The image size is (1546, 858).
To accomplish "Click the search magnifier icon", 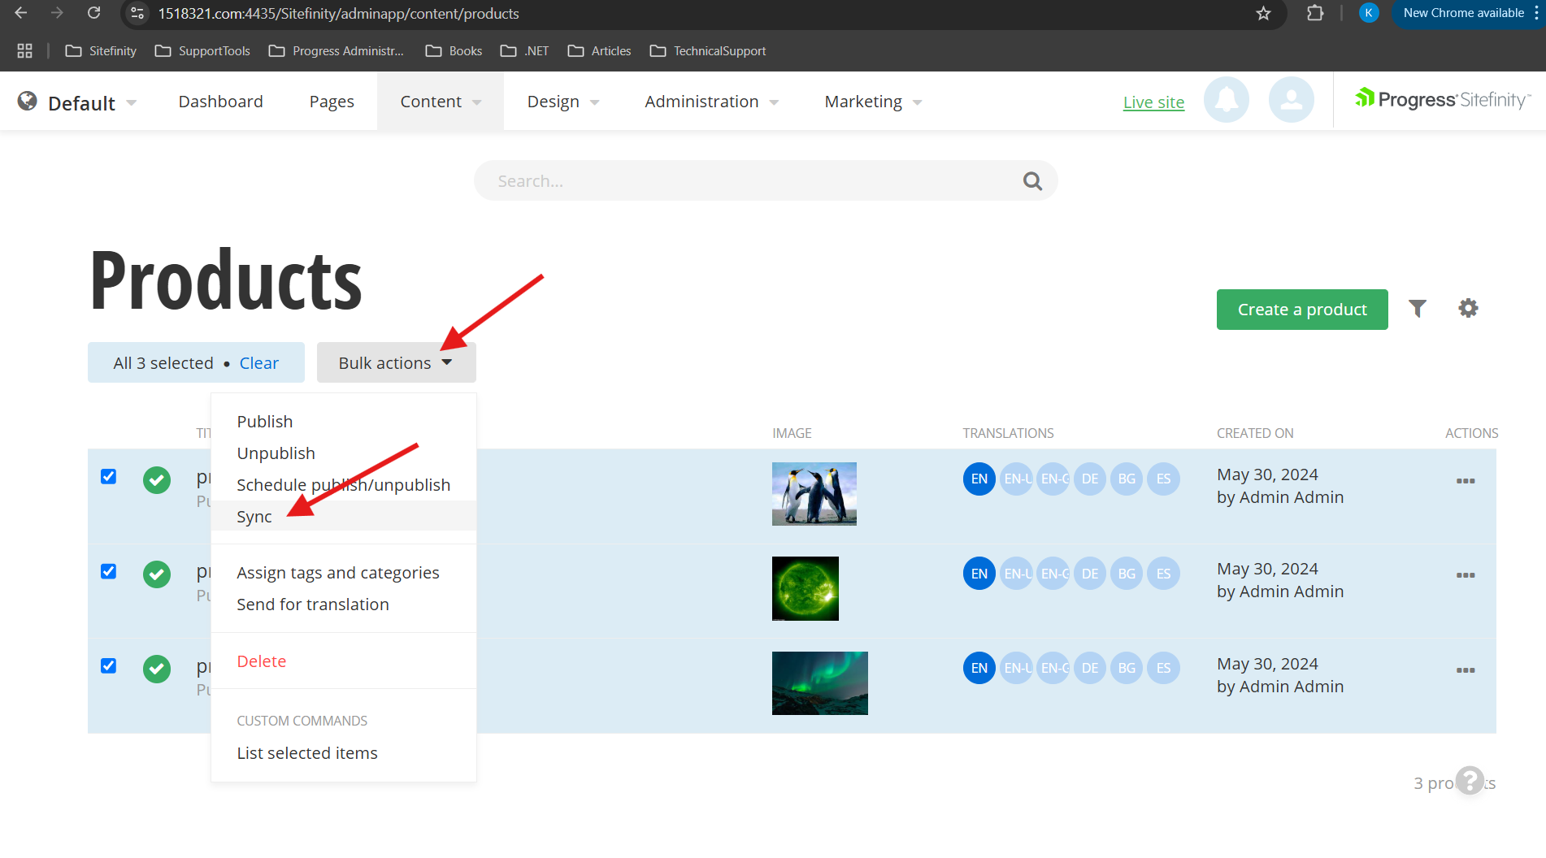I will (1032, 181).
